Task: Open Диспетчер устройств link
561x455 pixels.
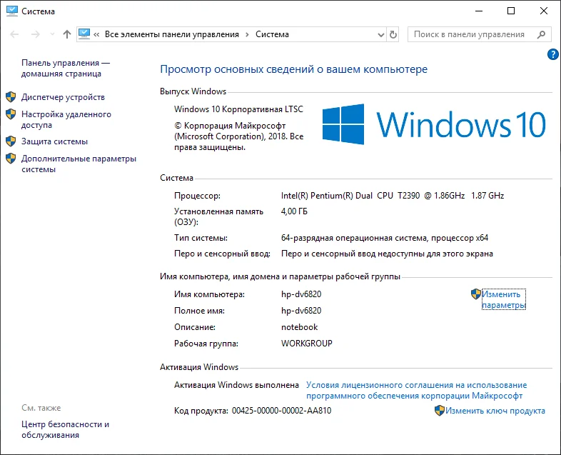Action: 63,97
